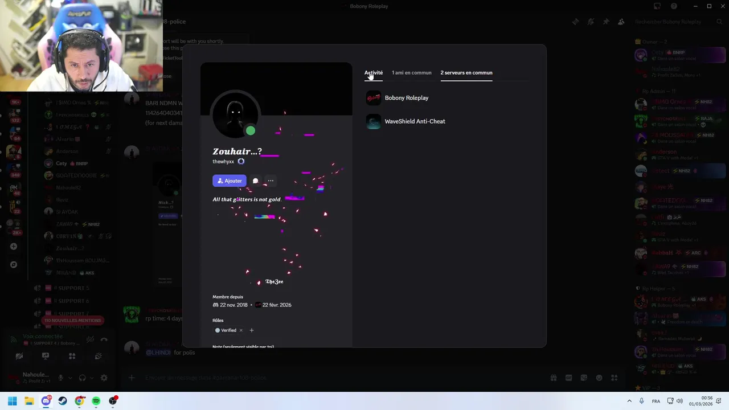
Task: Add a server with the plus icon
Action: coord(14,247)
